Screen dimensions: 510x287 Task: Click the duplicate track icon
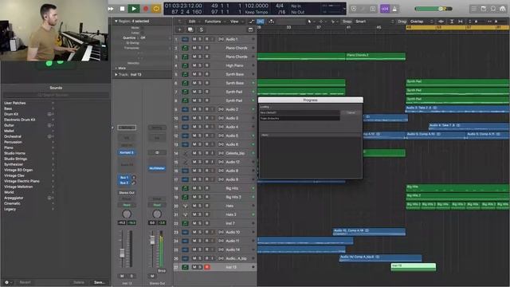coord(190,29)
